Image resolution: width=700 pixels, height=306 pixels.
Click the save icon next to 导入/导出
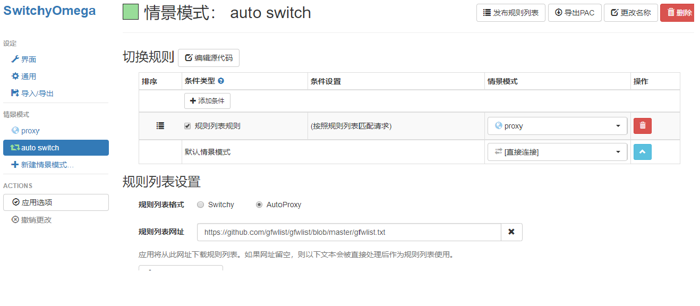point(15,93)
